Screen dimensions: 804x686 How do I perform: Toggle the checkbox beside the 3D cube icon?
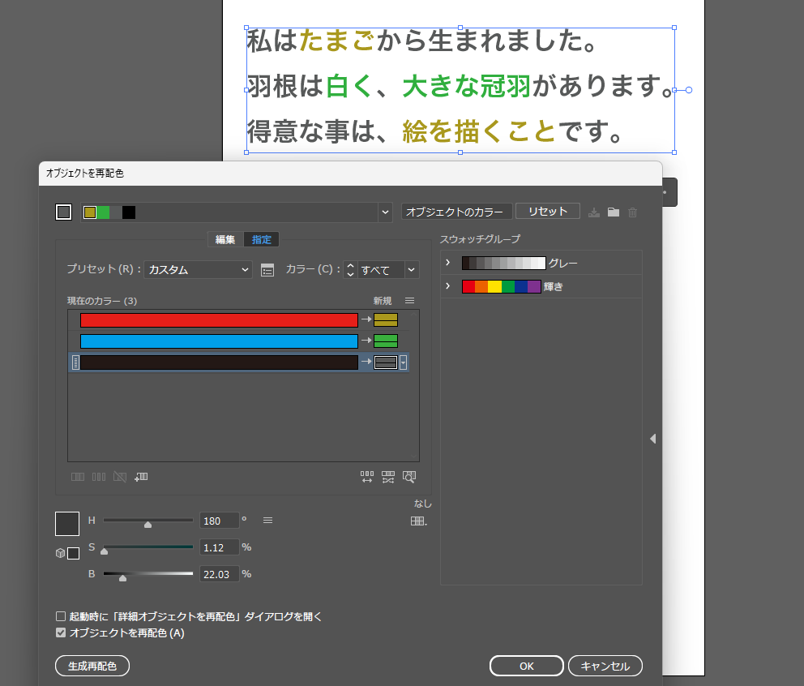(71, 552)
